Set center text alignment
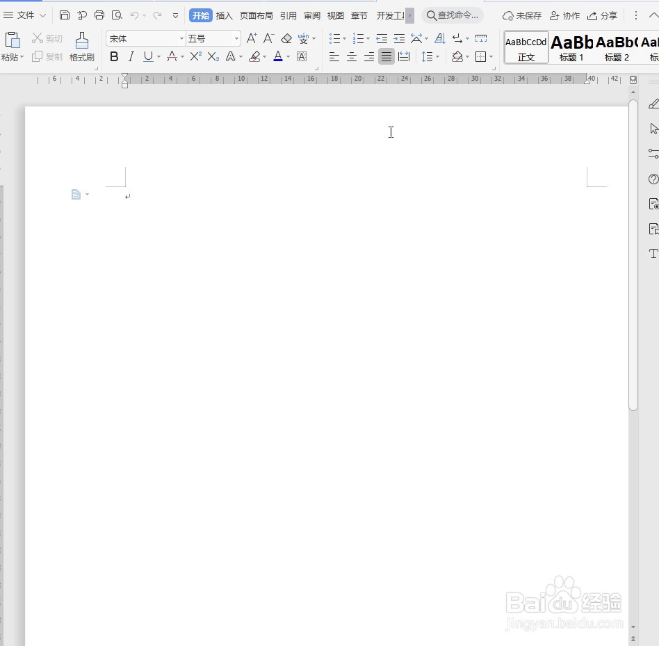 click(352, 56)
